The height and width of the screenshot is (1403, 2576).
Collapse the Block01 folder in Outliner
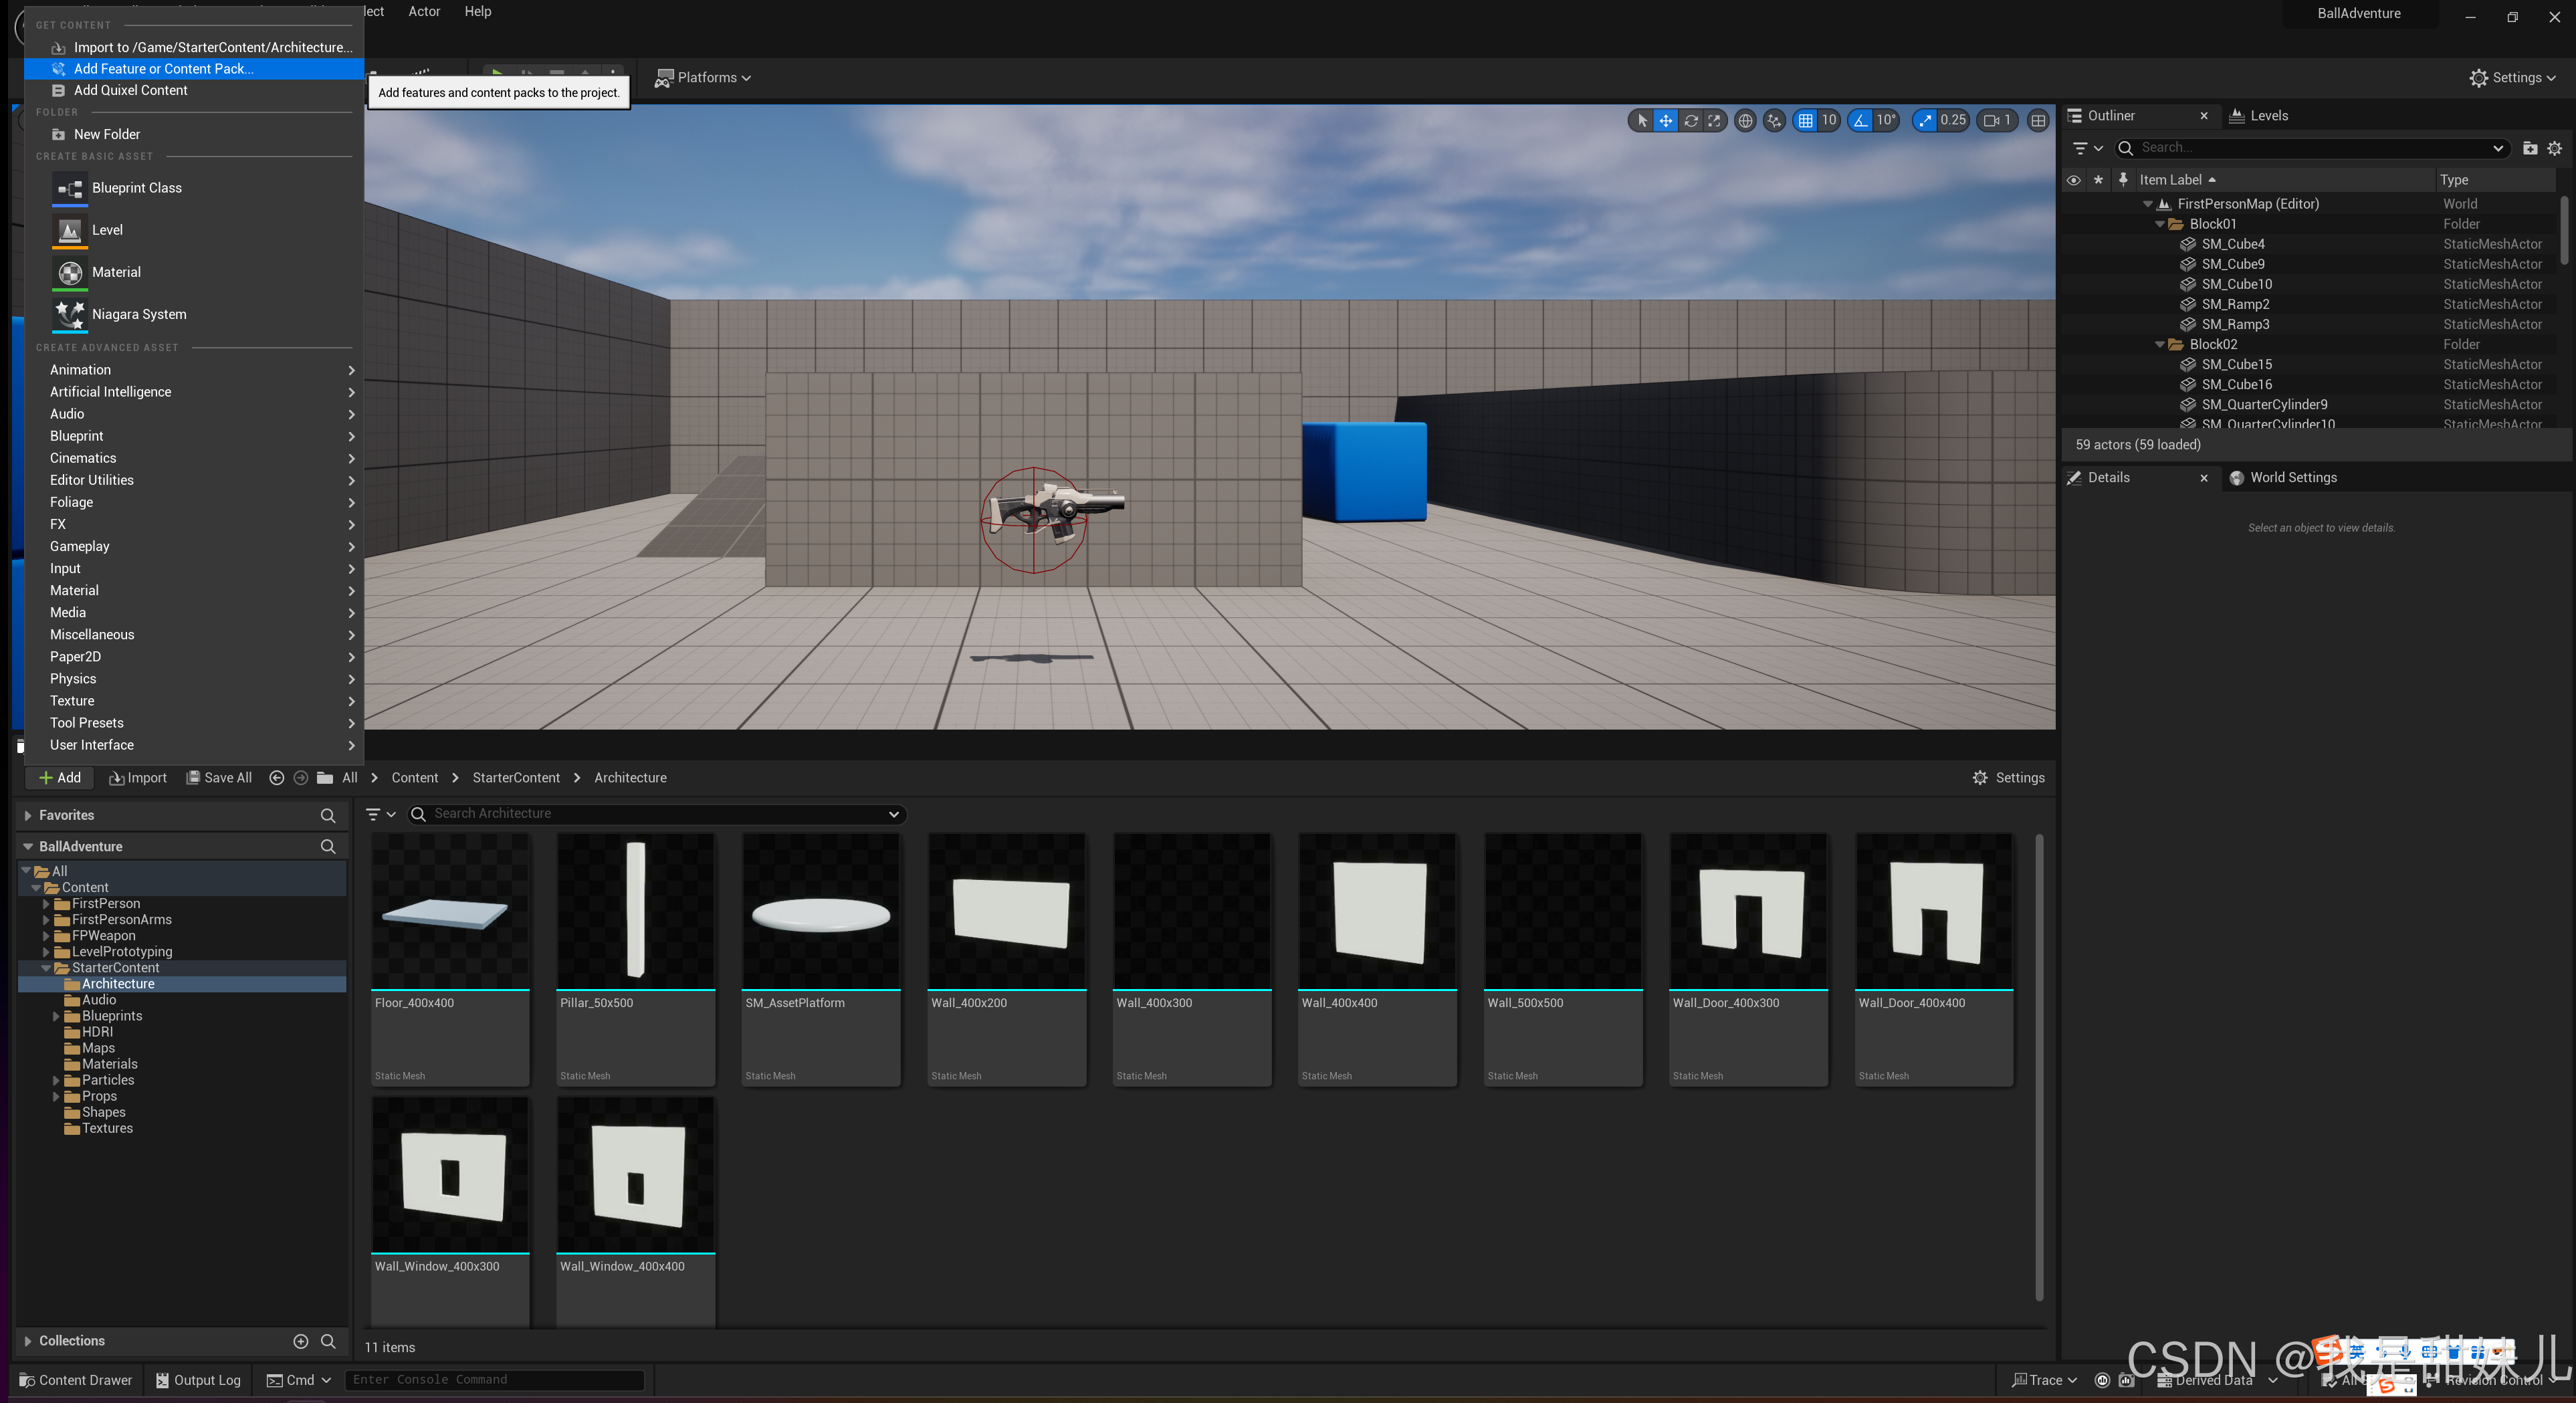click(2160, 224)
